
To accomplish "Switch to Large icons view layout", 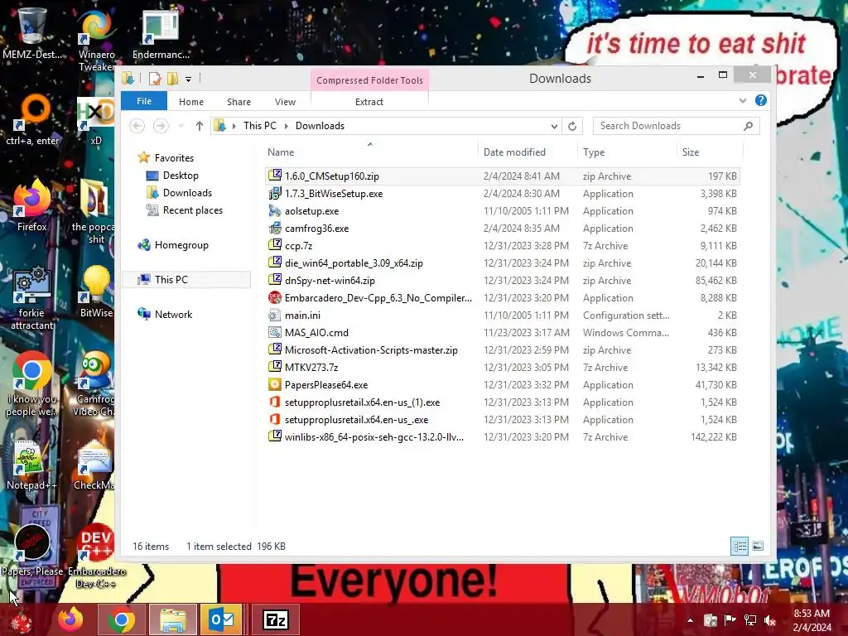I will coord(758,546).
